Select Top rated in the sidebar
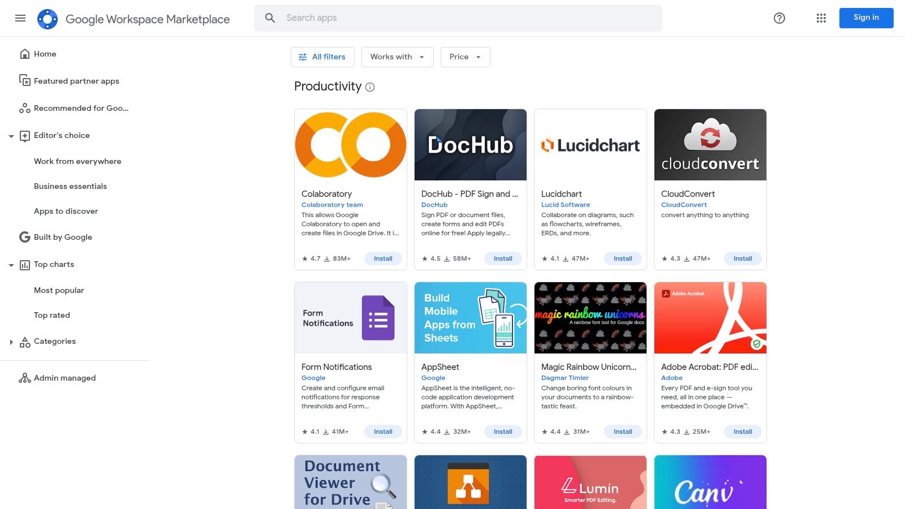 point(51,315)
